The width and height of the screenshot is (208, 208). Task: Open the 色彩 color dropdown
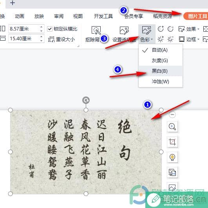147,34
